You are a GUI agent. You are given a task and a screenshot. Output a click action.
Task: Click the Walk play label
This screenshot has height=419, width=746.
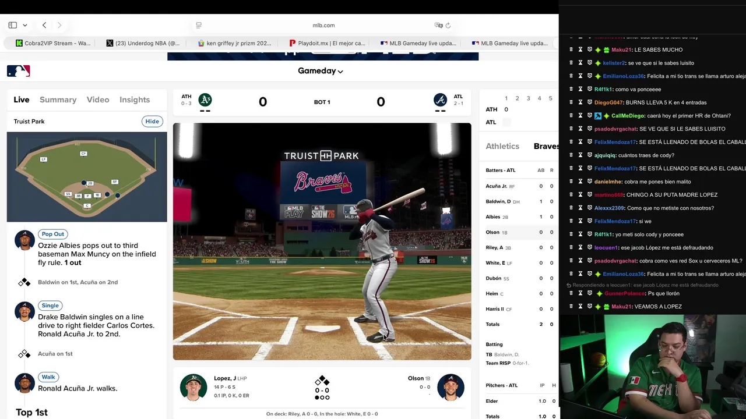[48, 377]
